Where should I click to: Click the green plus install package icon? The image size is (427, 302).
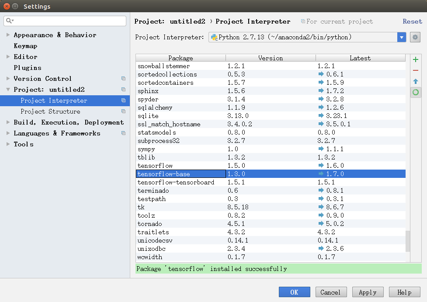pyautogui.click(x=415, y=59)
